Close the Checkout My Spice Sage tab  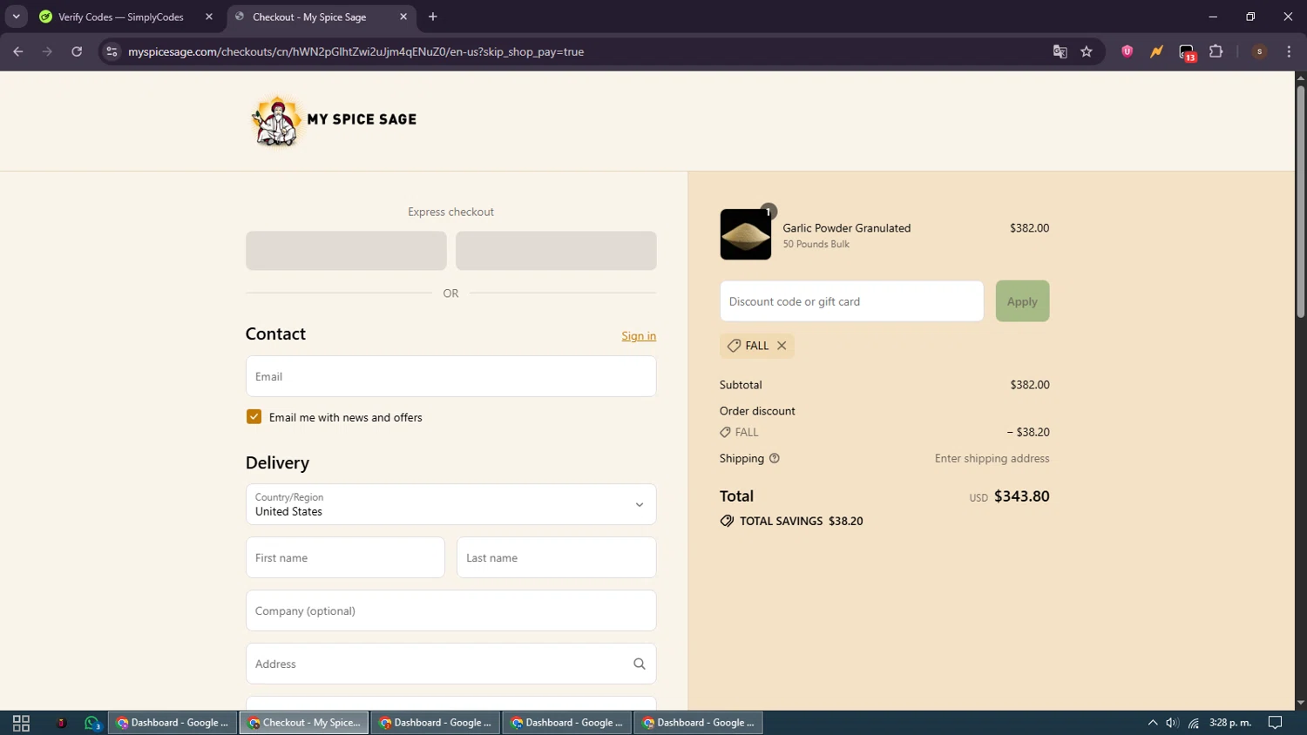click(403, 17)
